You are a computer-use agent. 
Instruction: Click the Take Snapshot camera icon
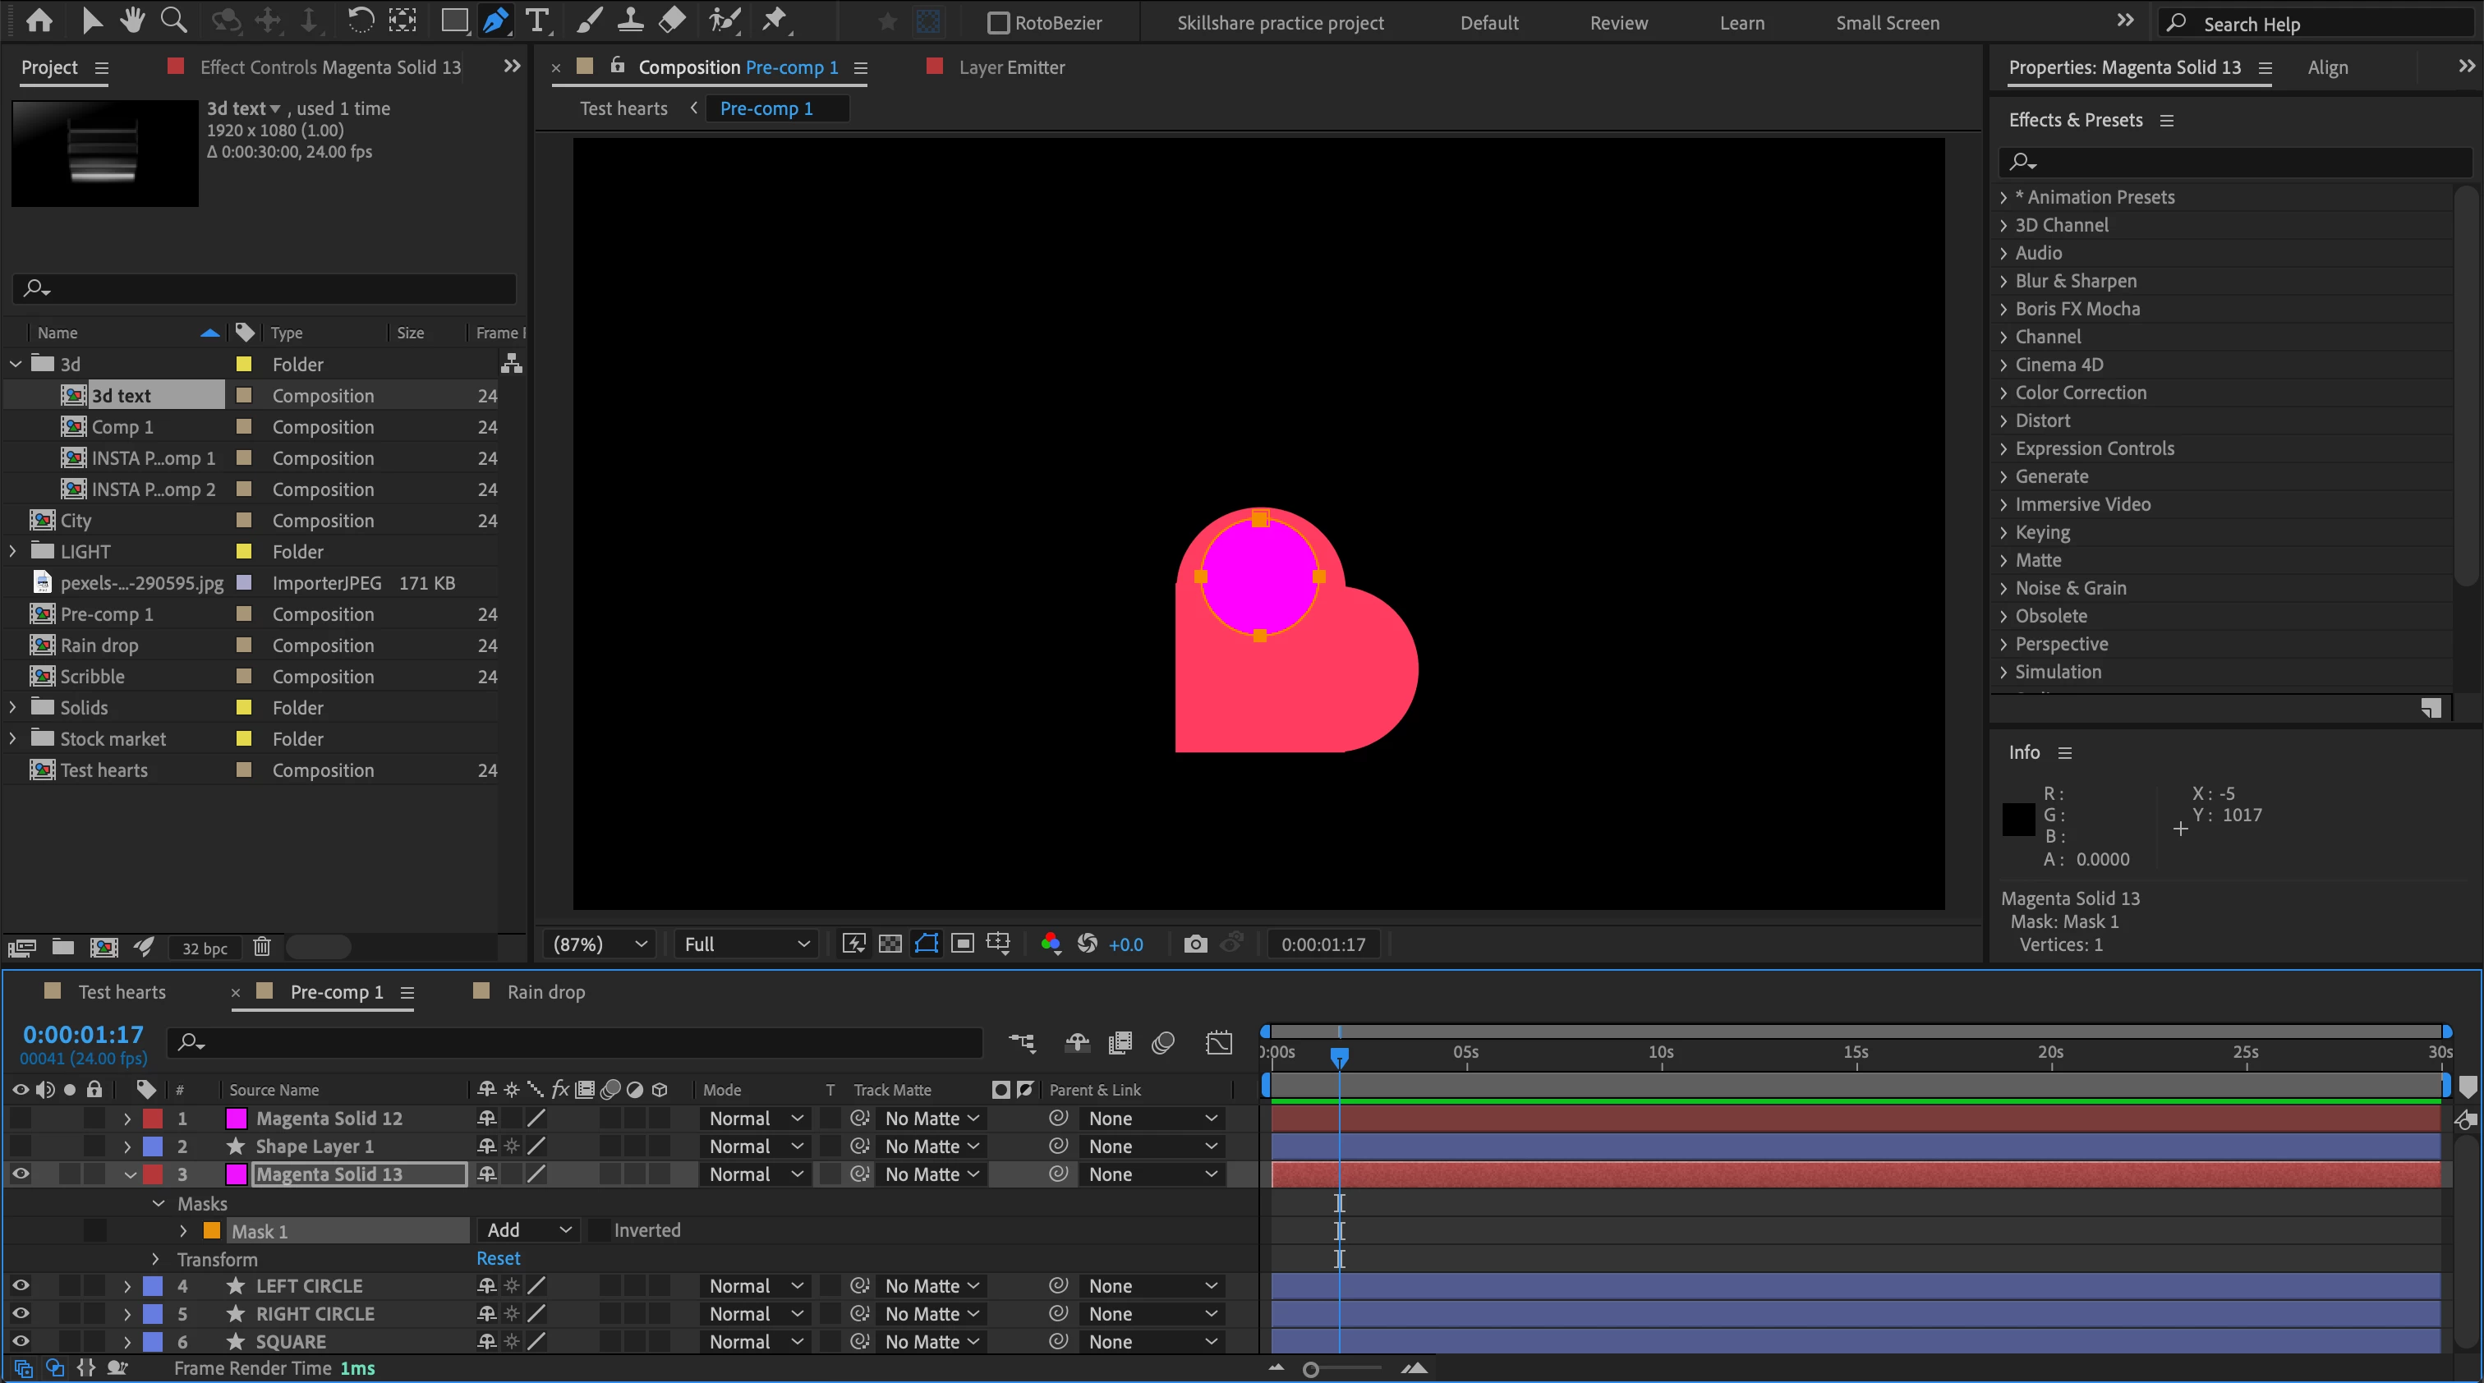(x=1194, y=944)
